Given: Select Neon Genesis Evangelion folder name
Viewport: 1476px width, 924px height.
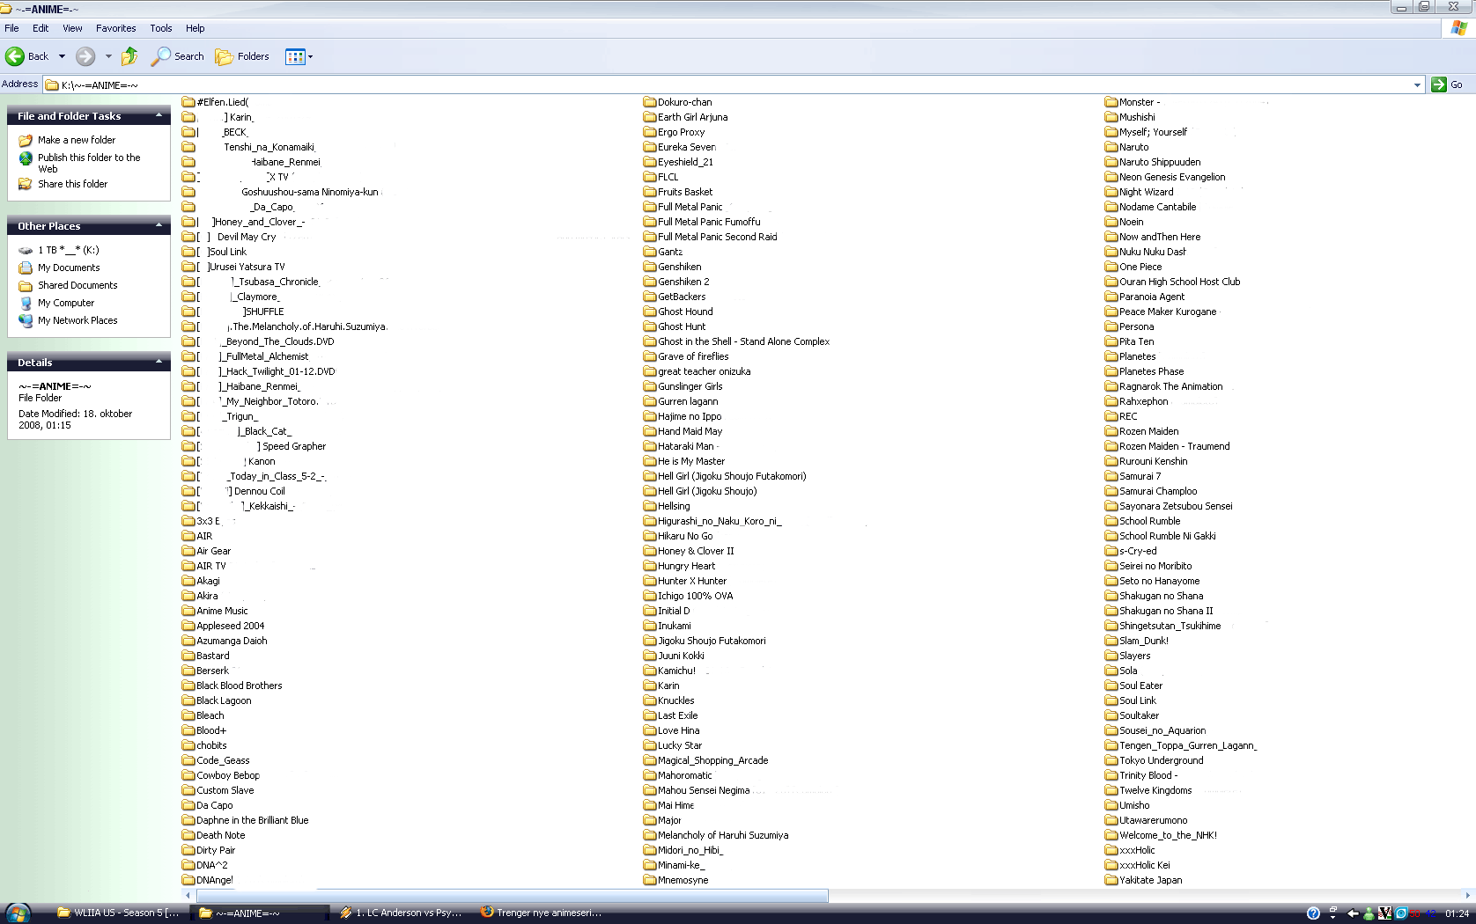Looking at the screenshot, I should (x=1172, y=177).
